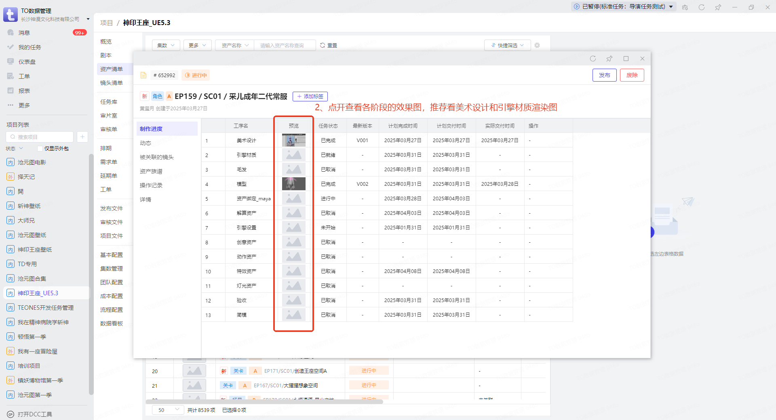This screenshot has height=420, width=776.
Task: Click the refresh icon in dialog header
Action: 593,59
